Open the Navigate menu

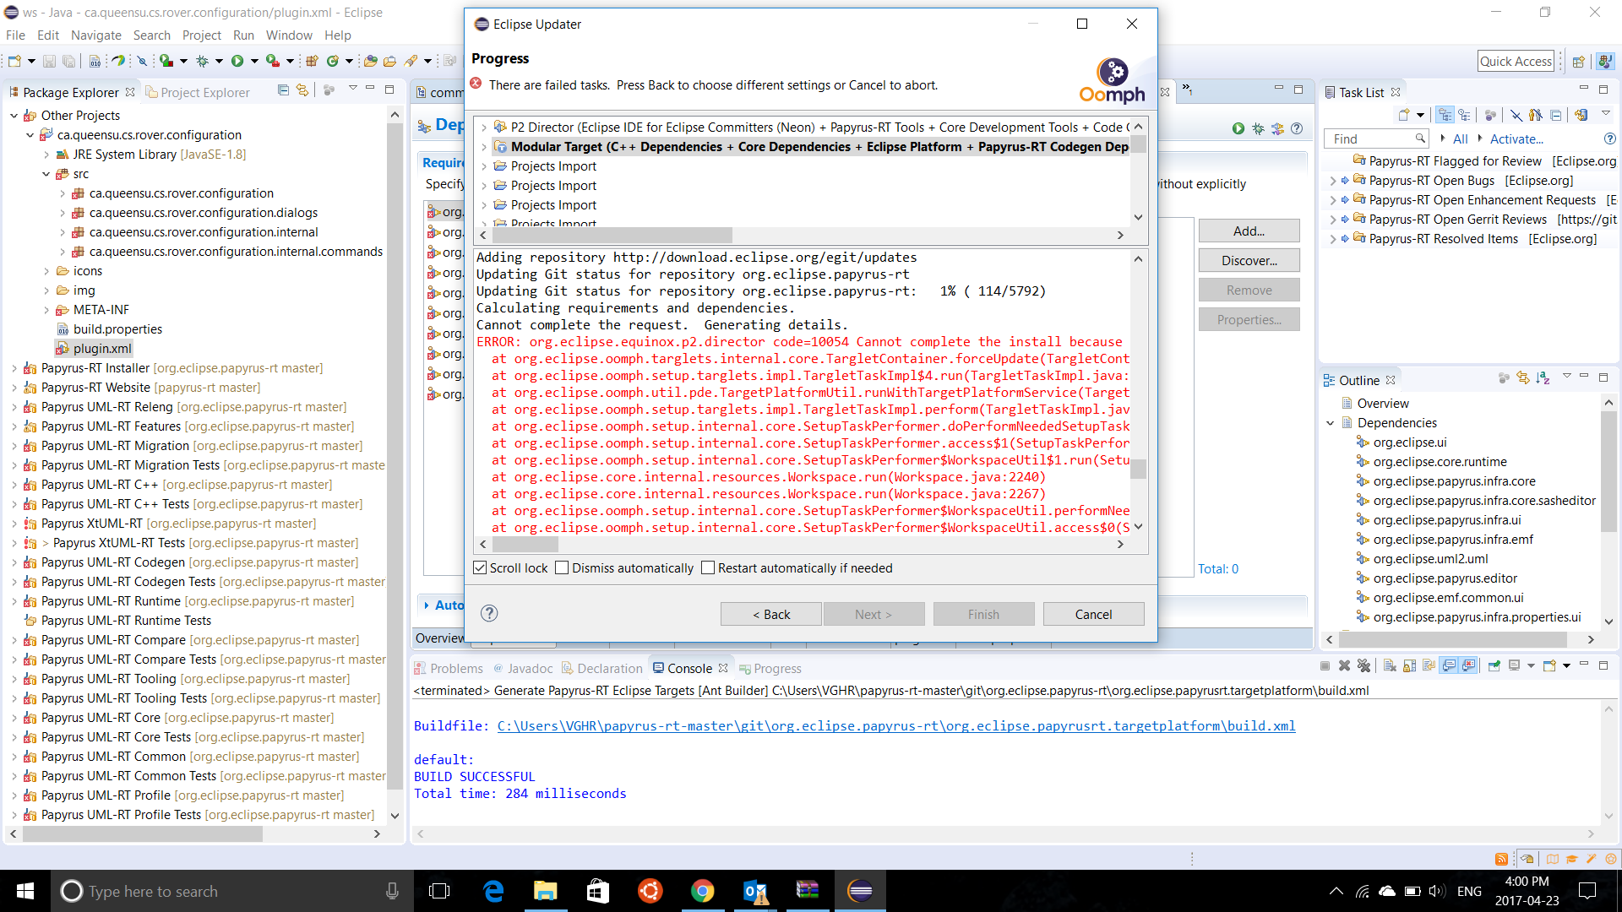pos(95,35)
